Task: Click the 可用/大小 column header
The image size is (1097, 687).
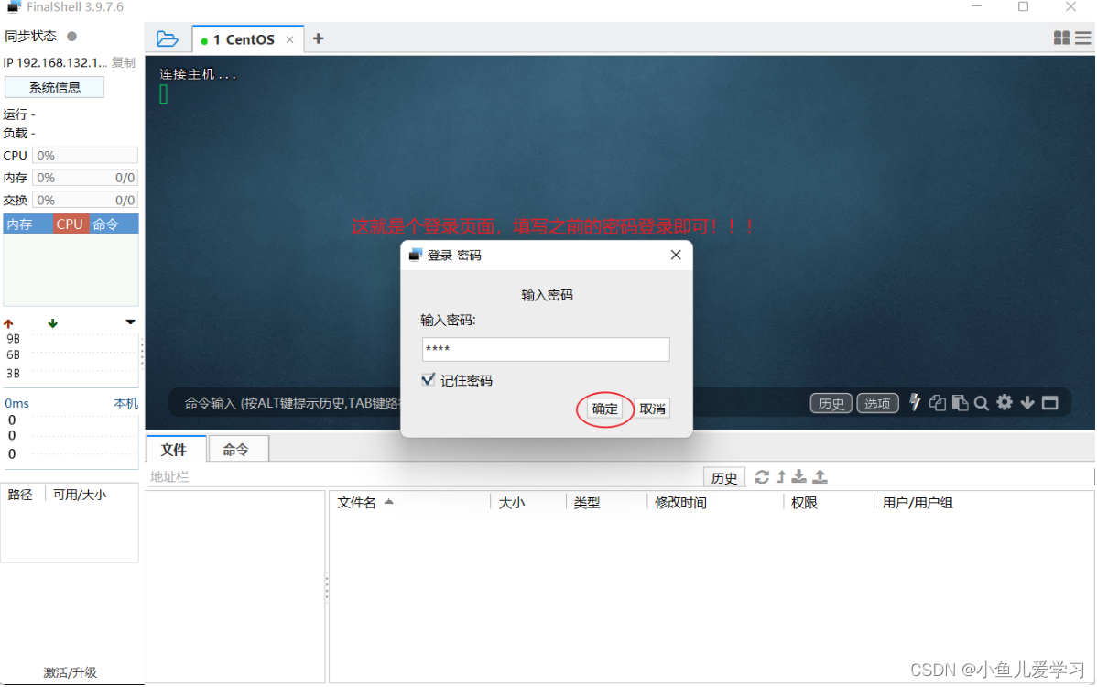Action: (80, 495)
